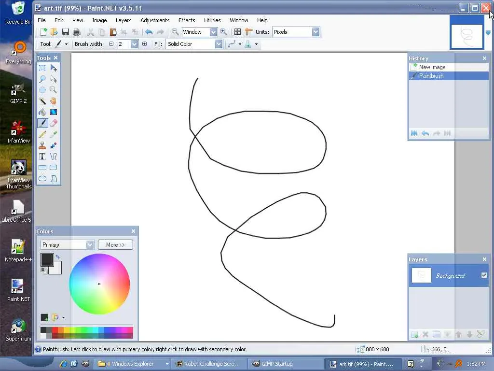This screenshot has width=494, height=371.
Task: Click the Save icon in toolbar
Action: [x=66, y=32]
